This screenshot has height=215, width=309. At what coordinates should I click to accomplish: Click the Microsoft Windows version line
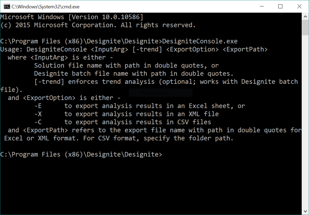(72, 17)
